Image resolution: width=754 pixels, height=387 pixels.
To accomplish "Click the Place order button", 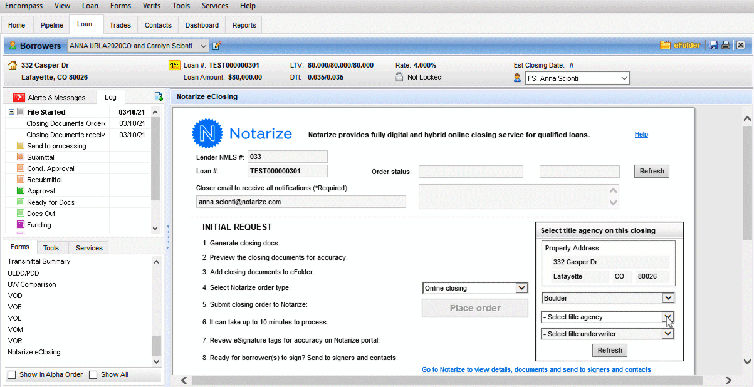I will click(475, 308).
